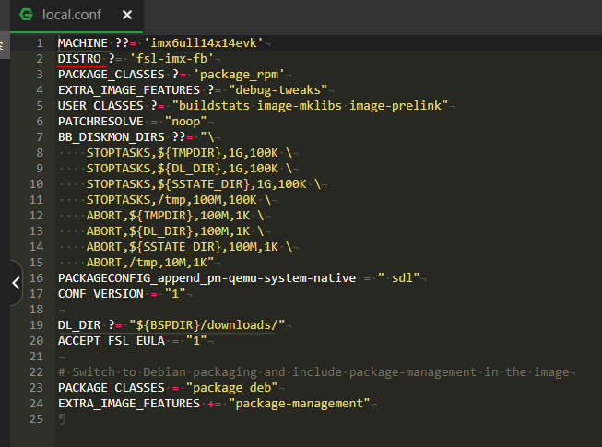Click STOPTASKS,${TMPDIR} entry on line 8
Screen dimensions: 602x447
[189, 153]
